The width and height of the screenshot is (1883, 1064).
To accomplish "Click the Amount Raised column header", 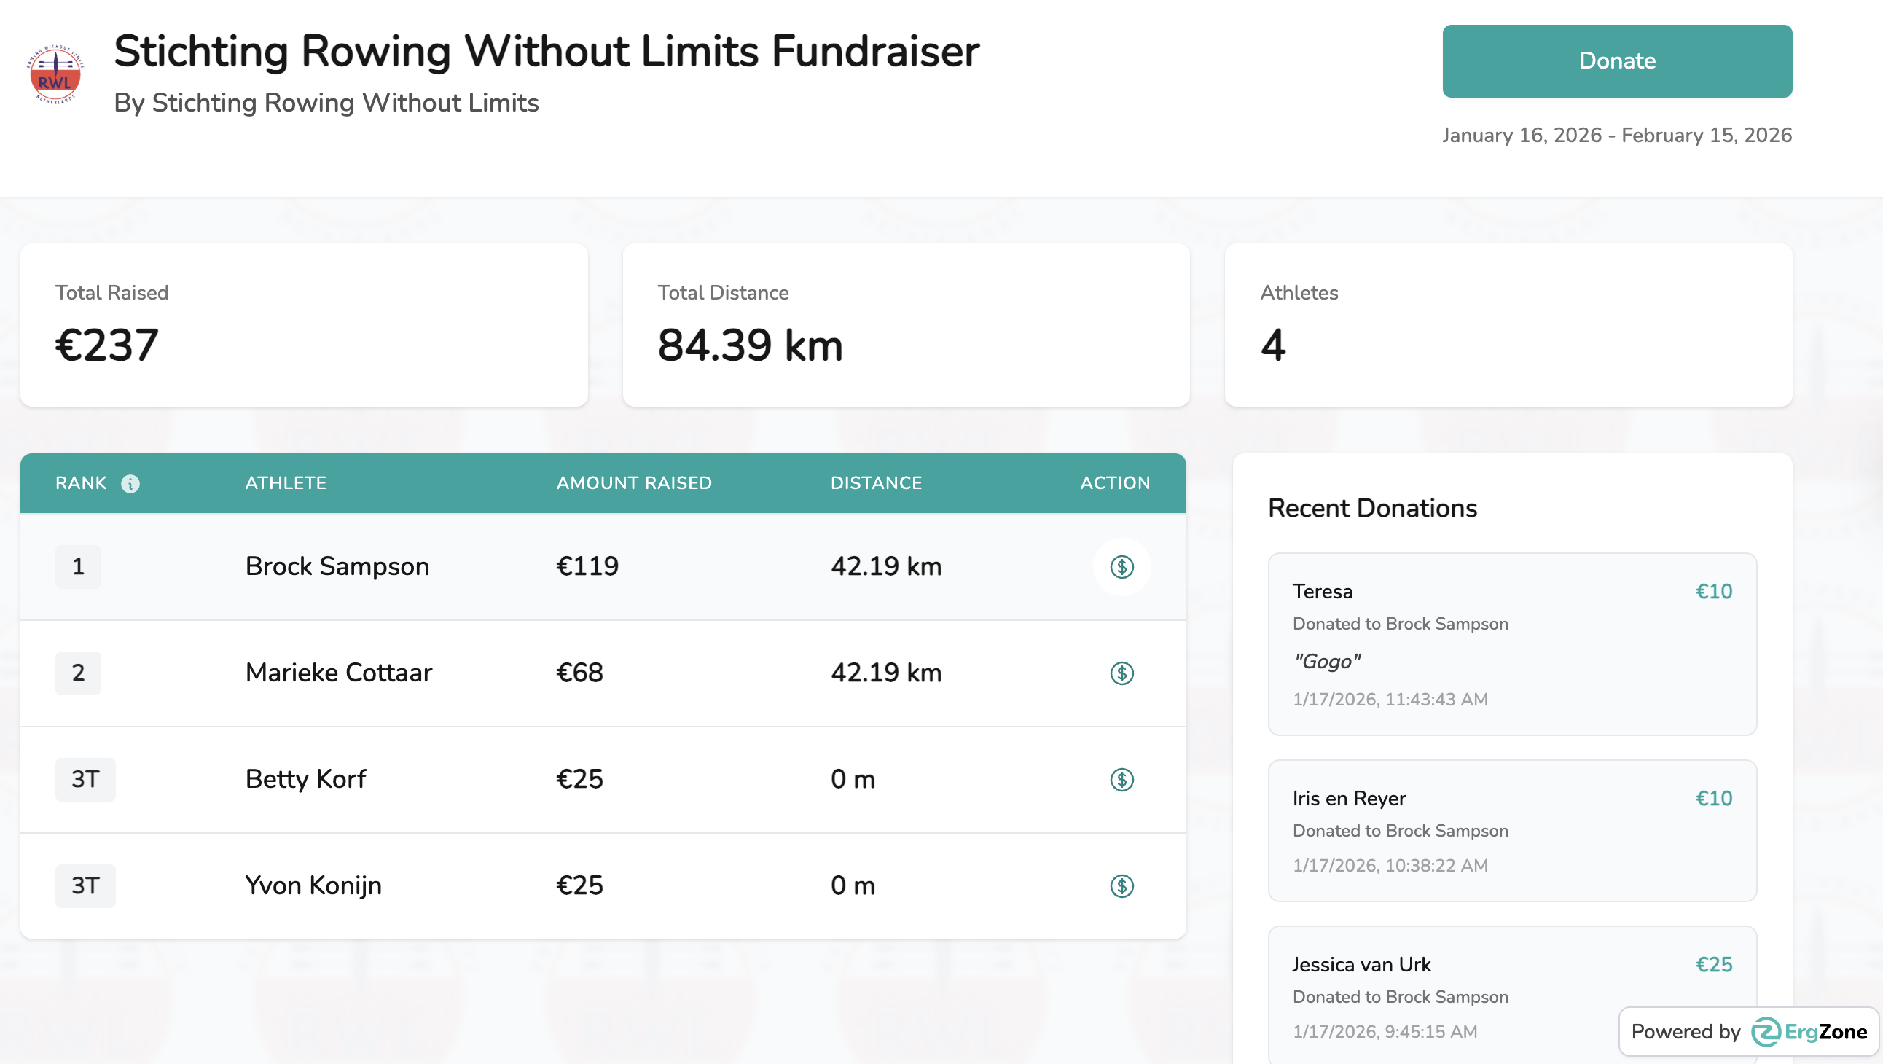I will point(634,482).
